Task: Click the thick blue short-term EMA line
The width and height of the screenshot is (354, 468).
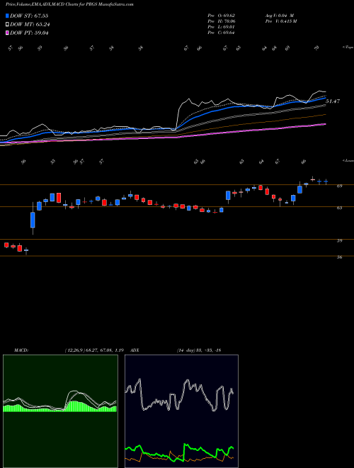Action: coord(209,113)
